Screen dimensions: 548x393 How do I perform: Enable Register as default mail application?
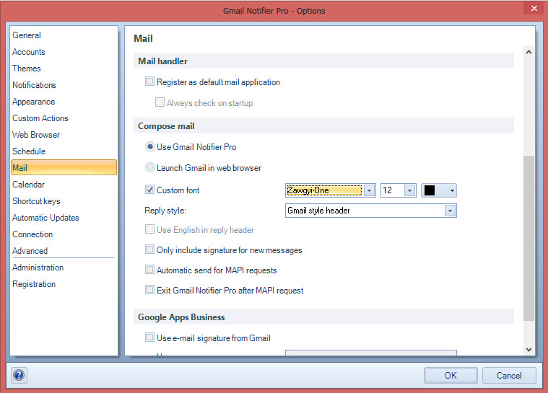[x=149, y=81]
